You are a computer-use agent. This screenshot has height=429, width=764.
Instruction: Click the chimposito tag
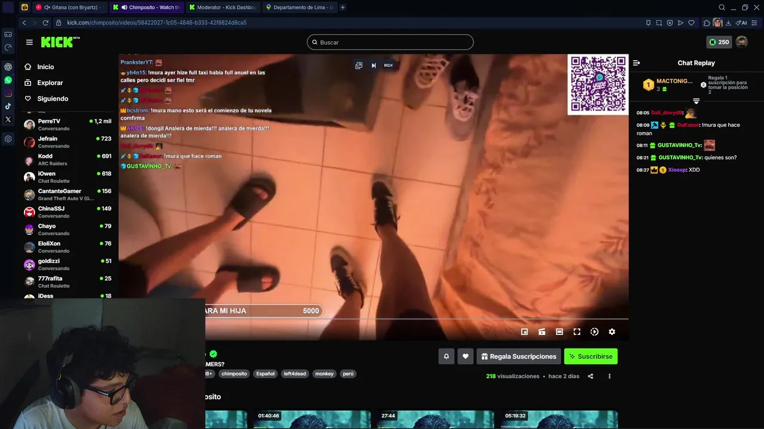click(234, 374)
